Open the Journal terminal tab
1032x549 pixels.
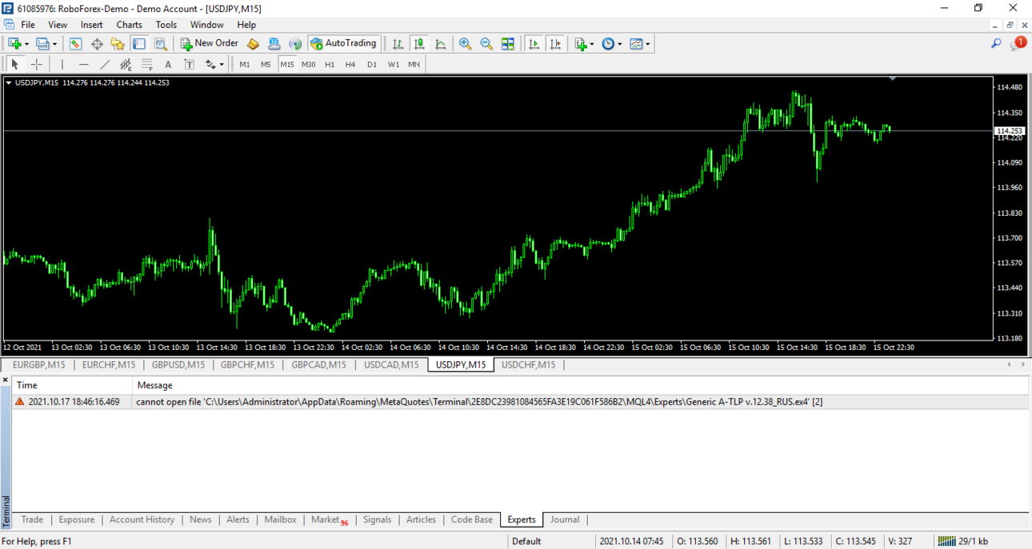pos(565,519)
